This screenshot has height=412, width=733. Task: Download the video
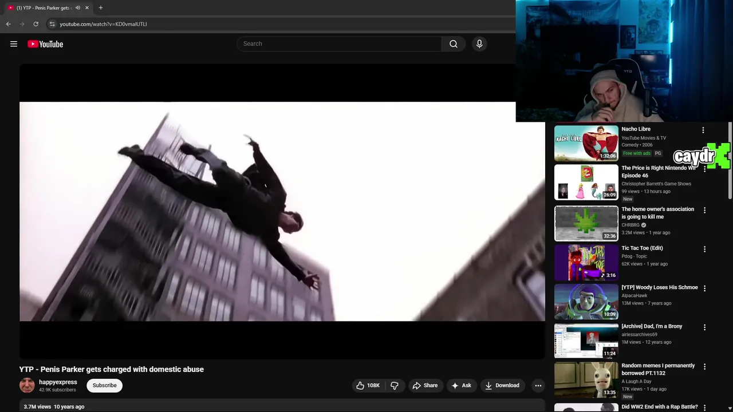(502, 386)
